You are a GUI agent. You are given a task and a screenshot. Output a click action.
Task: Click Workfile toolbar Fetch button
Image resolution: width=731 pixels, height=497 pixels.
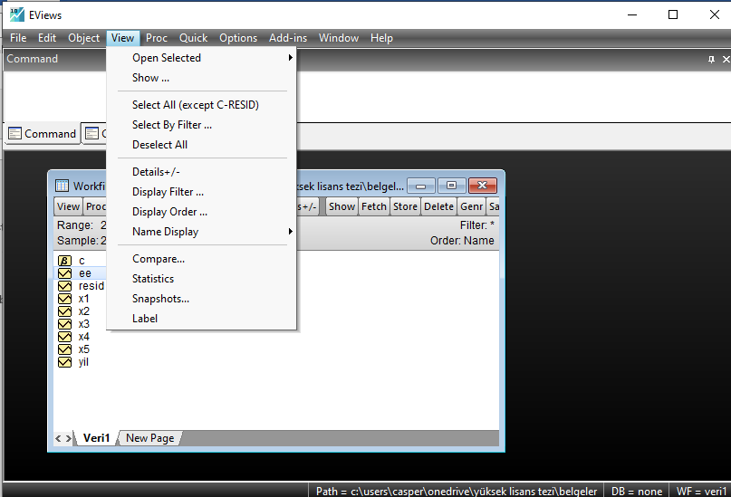point(374,206)
